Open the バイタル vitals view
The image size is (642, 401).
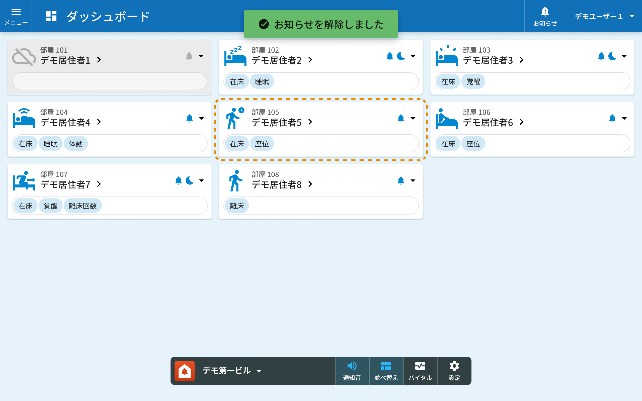click(x=420, y=370)
